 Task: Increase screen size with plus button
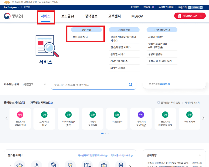pos(201,8)
